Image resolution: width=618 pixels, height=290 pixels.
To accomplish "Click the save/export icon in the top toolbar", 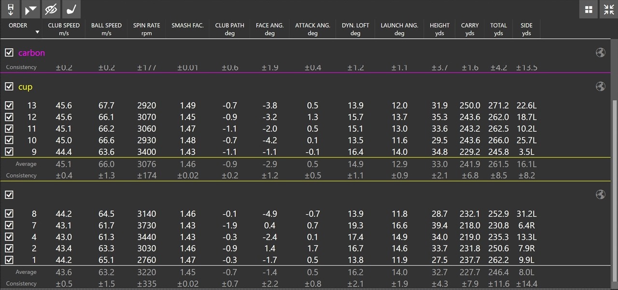I will click(11, 9).
